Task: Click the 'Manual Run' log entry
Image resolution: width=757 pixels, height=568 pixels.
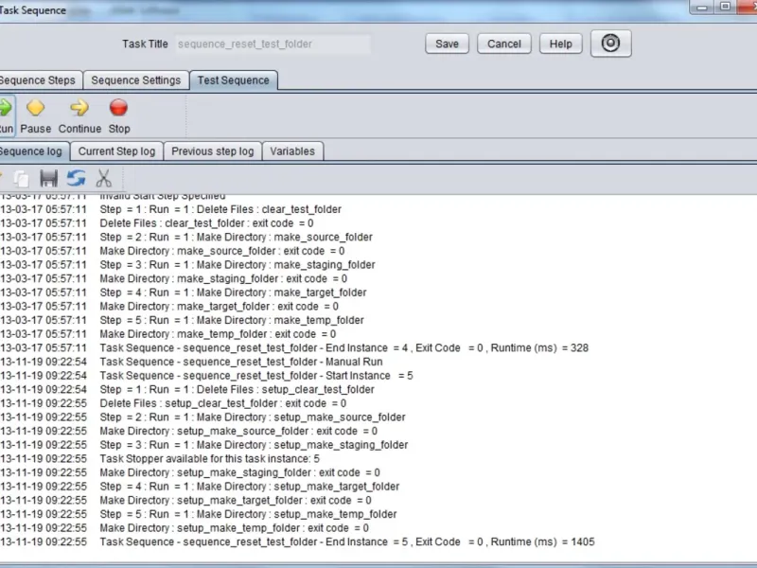Action: point(241,362)
